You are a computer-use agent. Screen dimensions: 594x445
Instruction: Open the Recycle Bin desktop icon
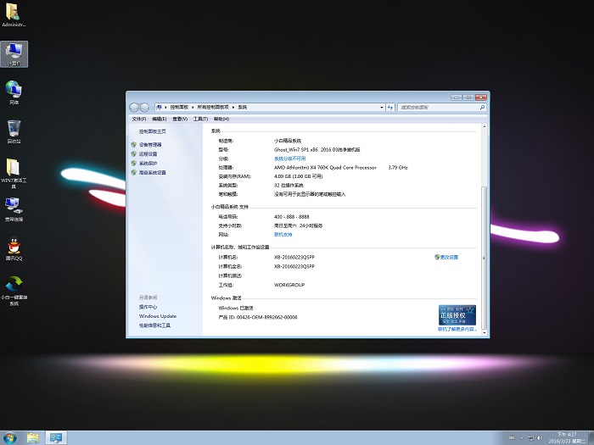(14, 131)
